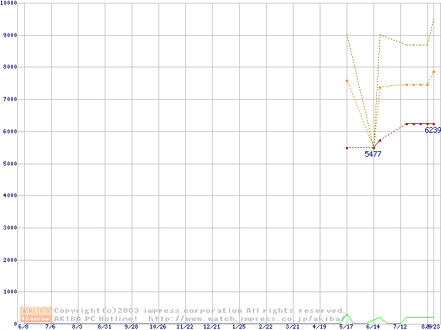Select the 6/14 date on x-axis
The image size is (441, 330).
(373, 327)
